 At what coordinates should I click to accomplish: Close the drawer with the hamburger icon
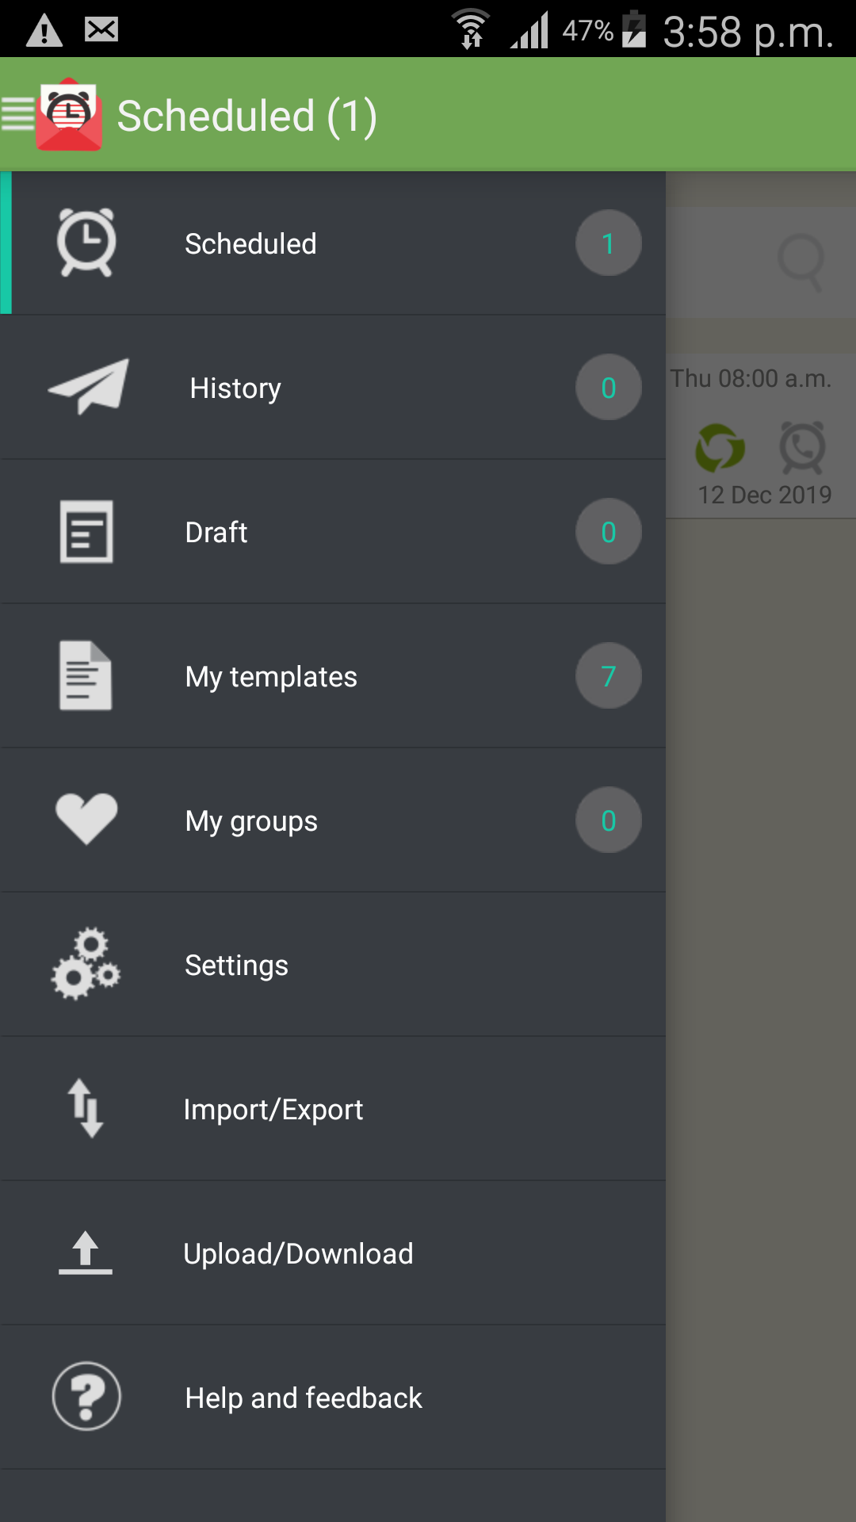click(x=17, y=113)
